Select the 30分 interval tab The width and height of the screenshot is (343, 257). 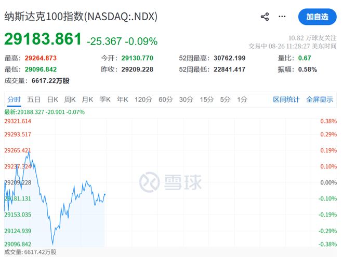(186, 99)
